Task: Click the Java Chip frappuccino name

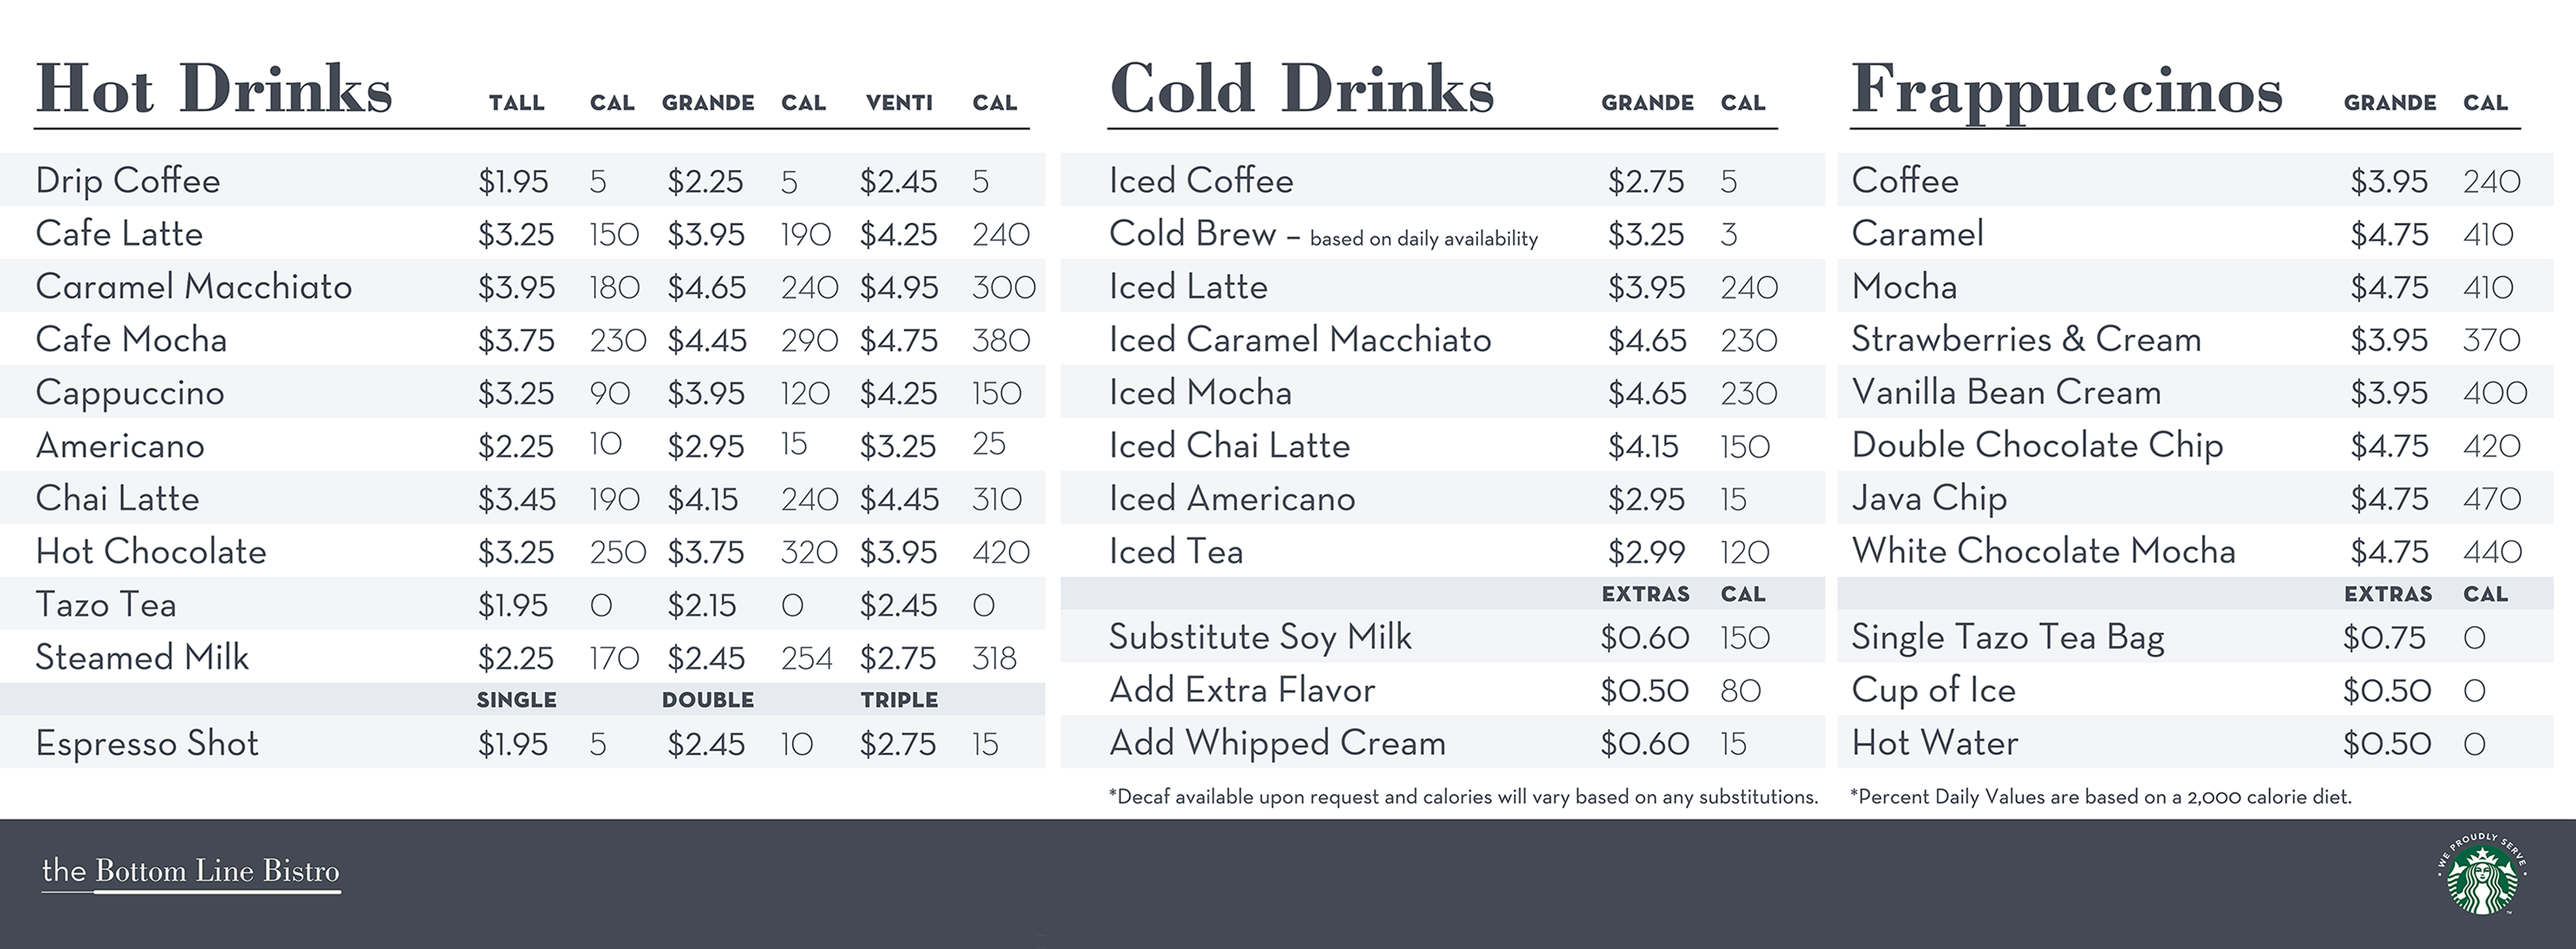Action: click(x=1929, y=498)
